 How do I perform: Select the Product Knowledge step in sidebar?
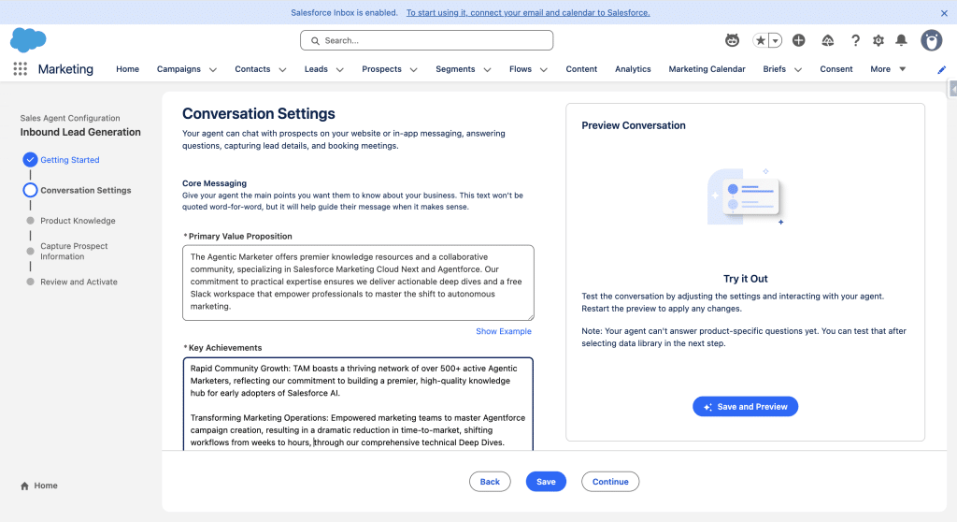pos(78,221)
